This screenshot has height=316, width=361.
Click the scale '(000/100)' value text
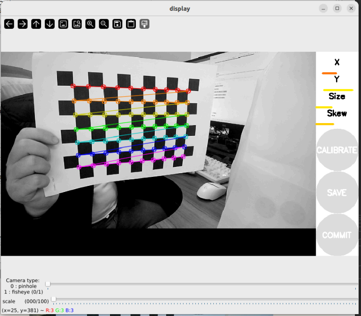coord(37,301)
